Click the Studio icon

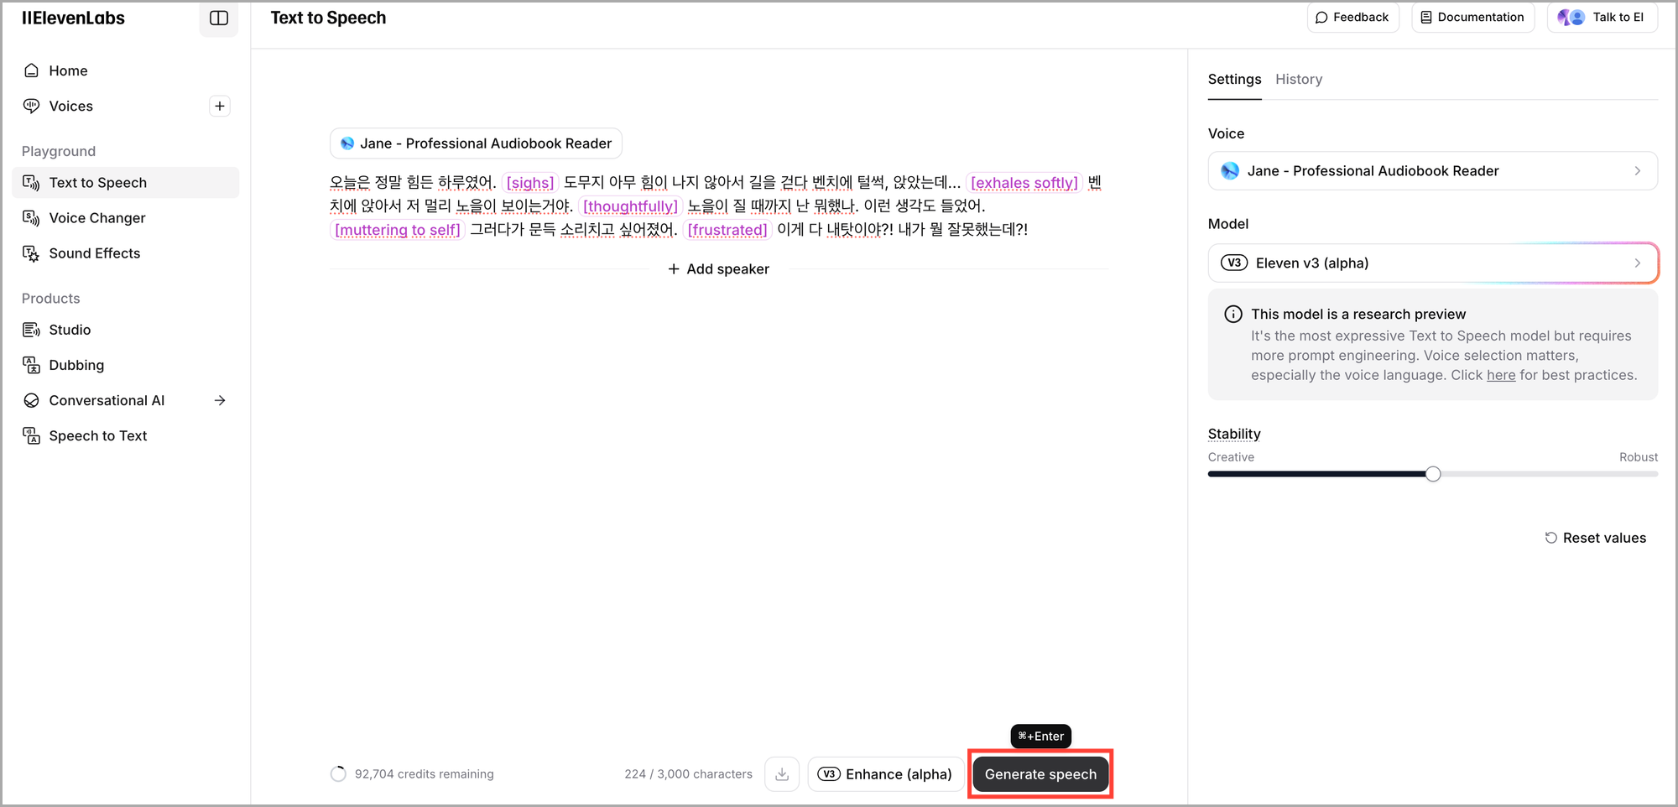point(31,330)
